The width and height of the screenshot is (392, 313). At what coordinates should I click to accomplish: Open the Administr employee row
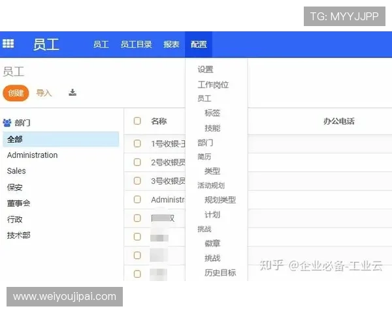tap(168, 200)
